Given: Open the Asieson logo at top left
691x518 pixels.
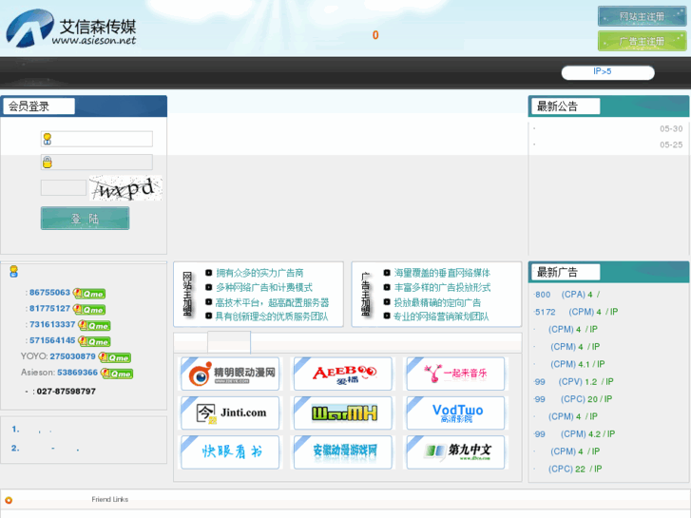Looking at the screenshot, I should coord(71,29).
